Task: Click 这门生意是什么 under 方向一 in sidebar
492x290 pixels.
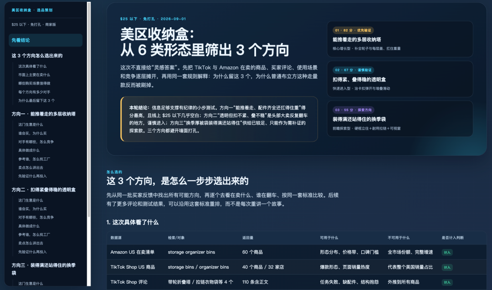Action: (x=31, y=124)
